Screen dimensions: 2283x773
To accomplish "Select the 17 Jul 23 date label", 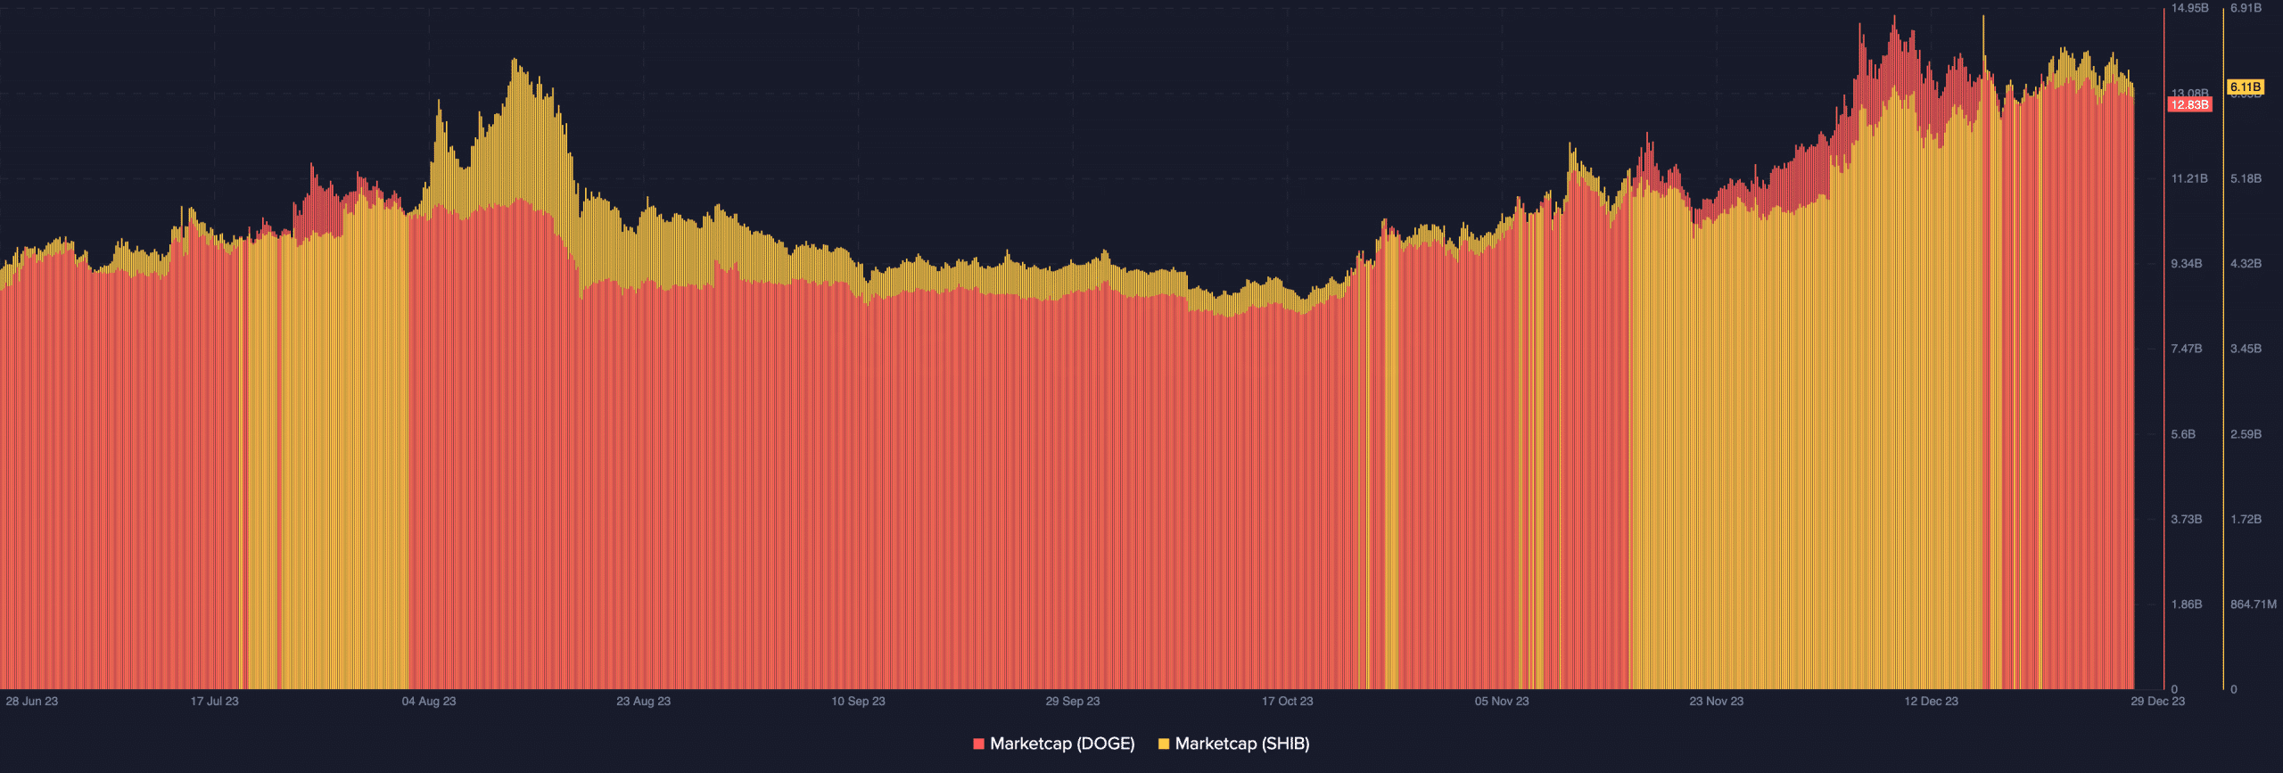I will pos(215,701).
